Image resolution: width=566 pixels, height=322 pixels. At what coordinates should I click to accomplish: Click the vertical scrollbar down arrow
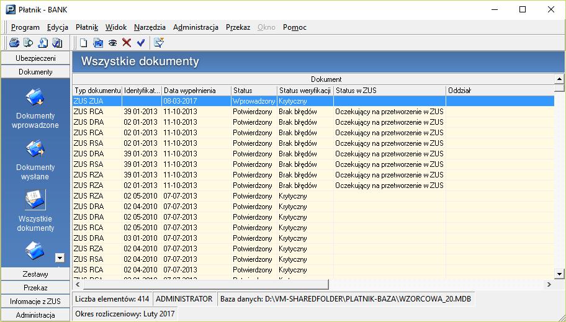click(559, 274)
